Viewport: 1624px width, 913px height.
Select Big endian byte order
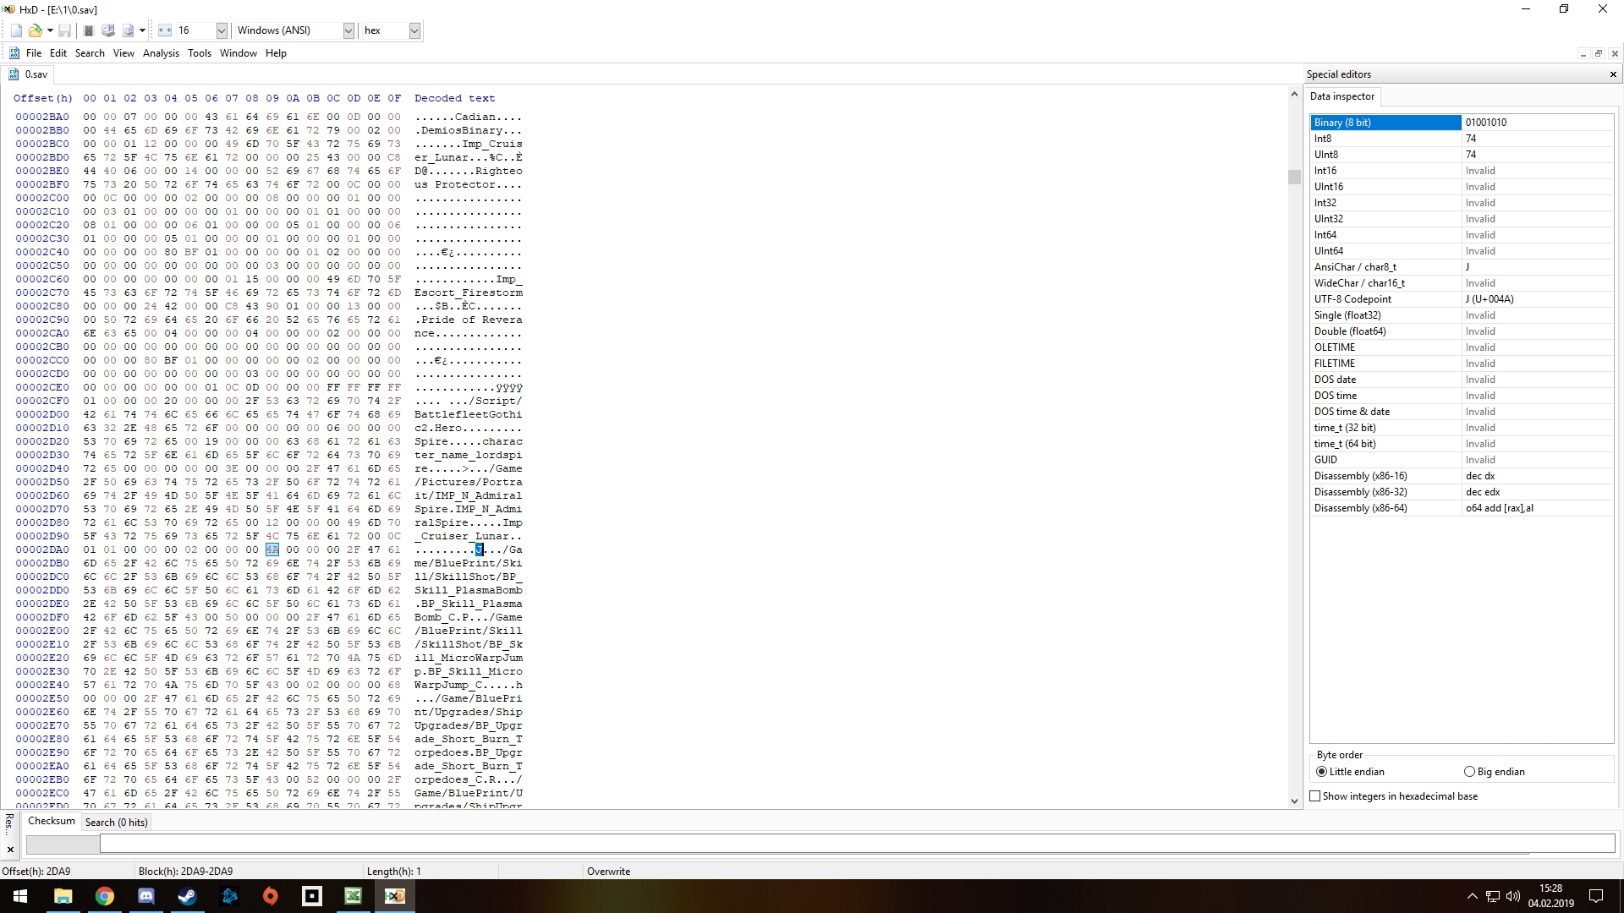click(x=1469, y=772)
